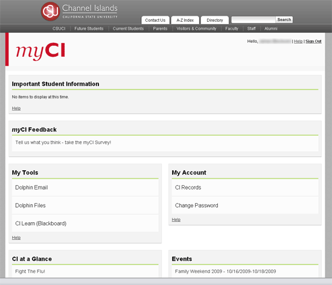The height and width of the screenshot is (285, 332).
Task: Click the CI at a Glance heading
Action: point(32,259)
